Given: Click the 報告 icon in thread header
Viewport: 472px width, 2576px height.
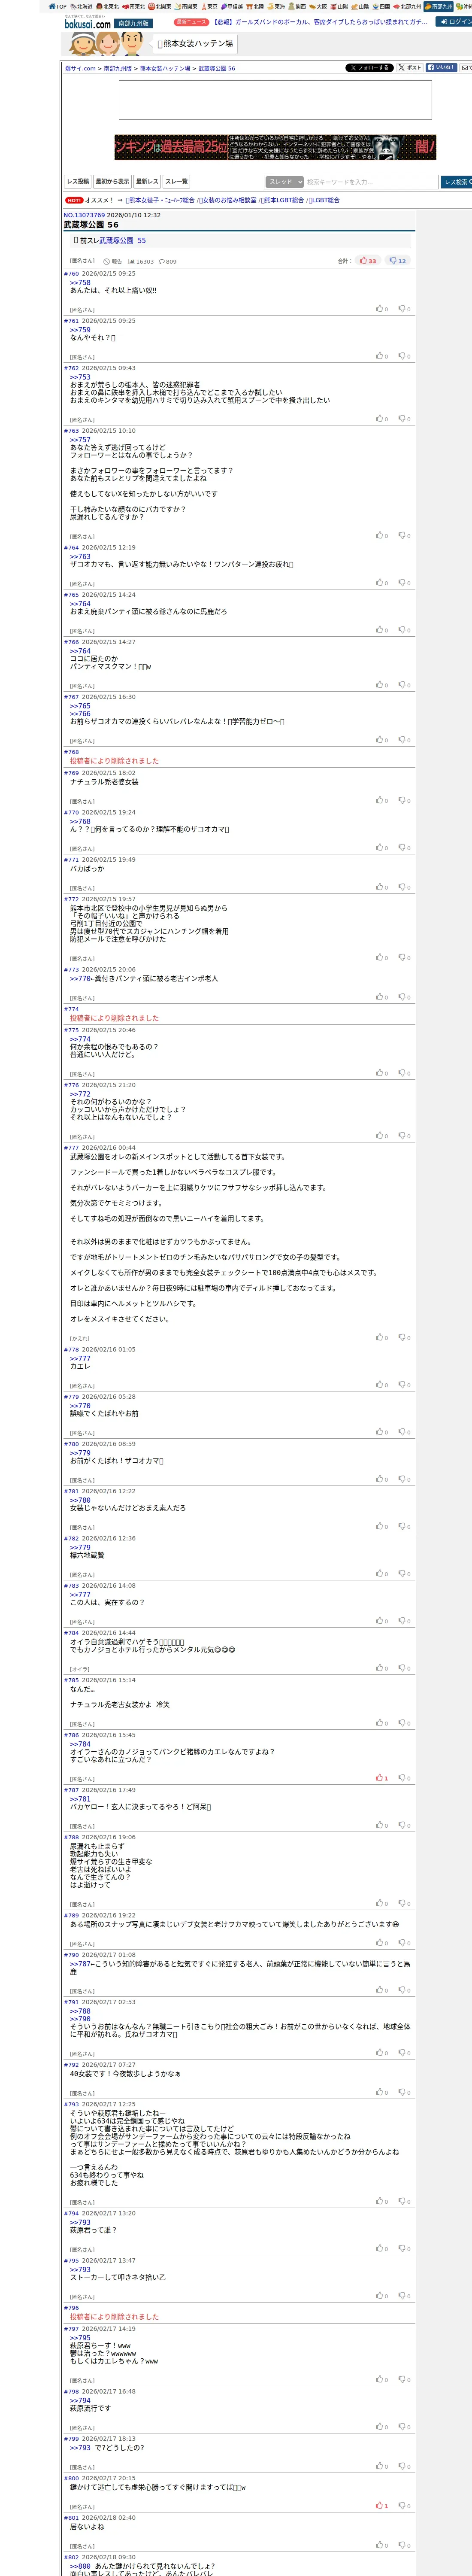Looking at the screenshot, I should pos(113,262).
